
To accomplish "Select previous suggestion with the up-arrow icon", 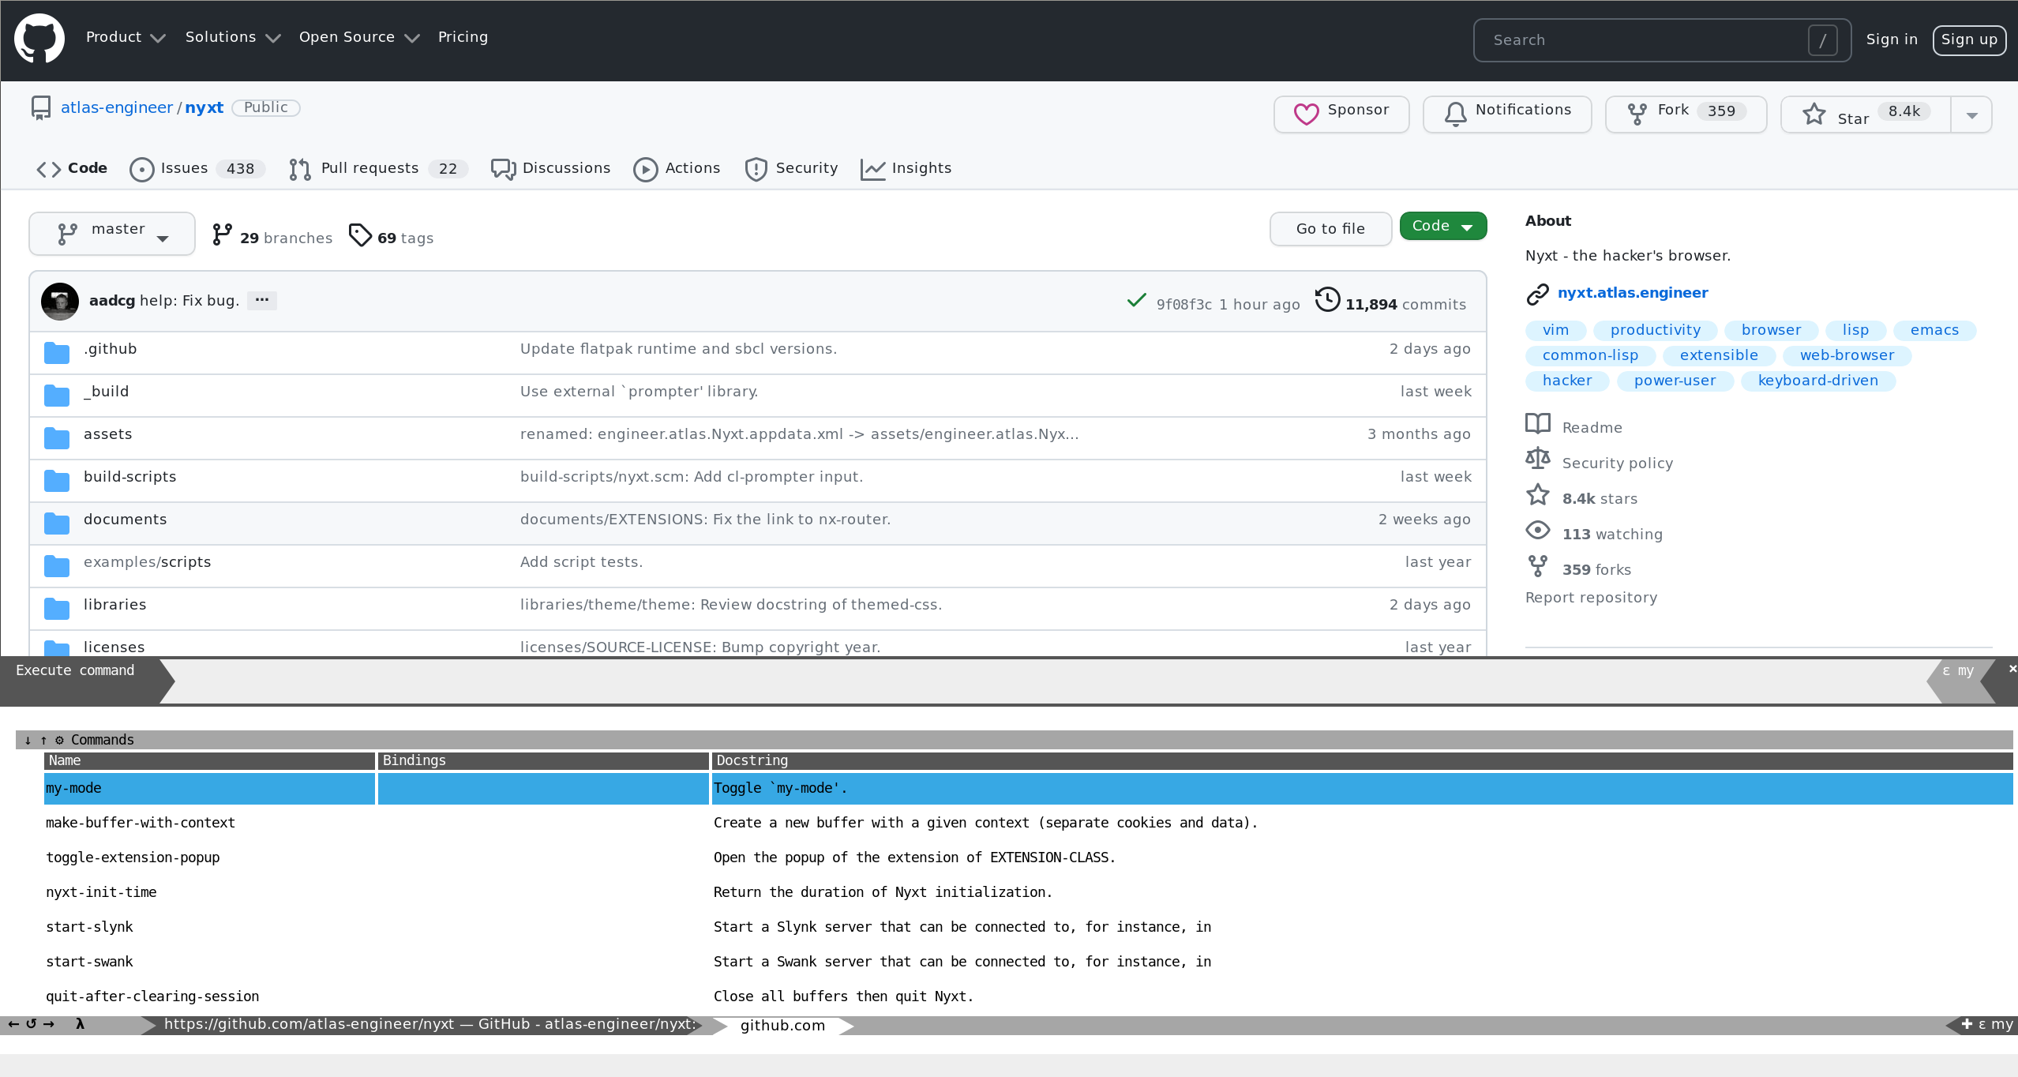I will (x=43, y=740).
